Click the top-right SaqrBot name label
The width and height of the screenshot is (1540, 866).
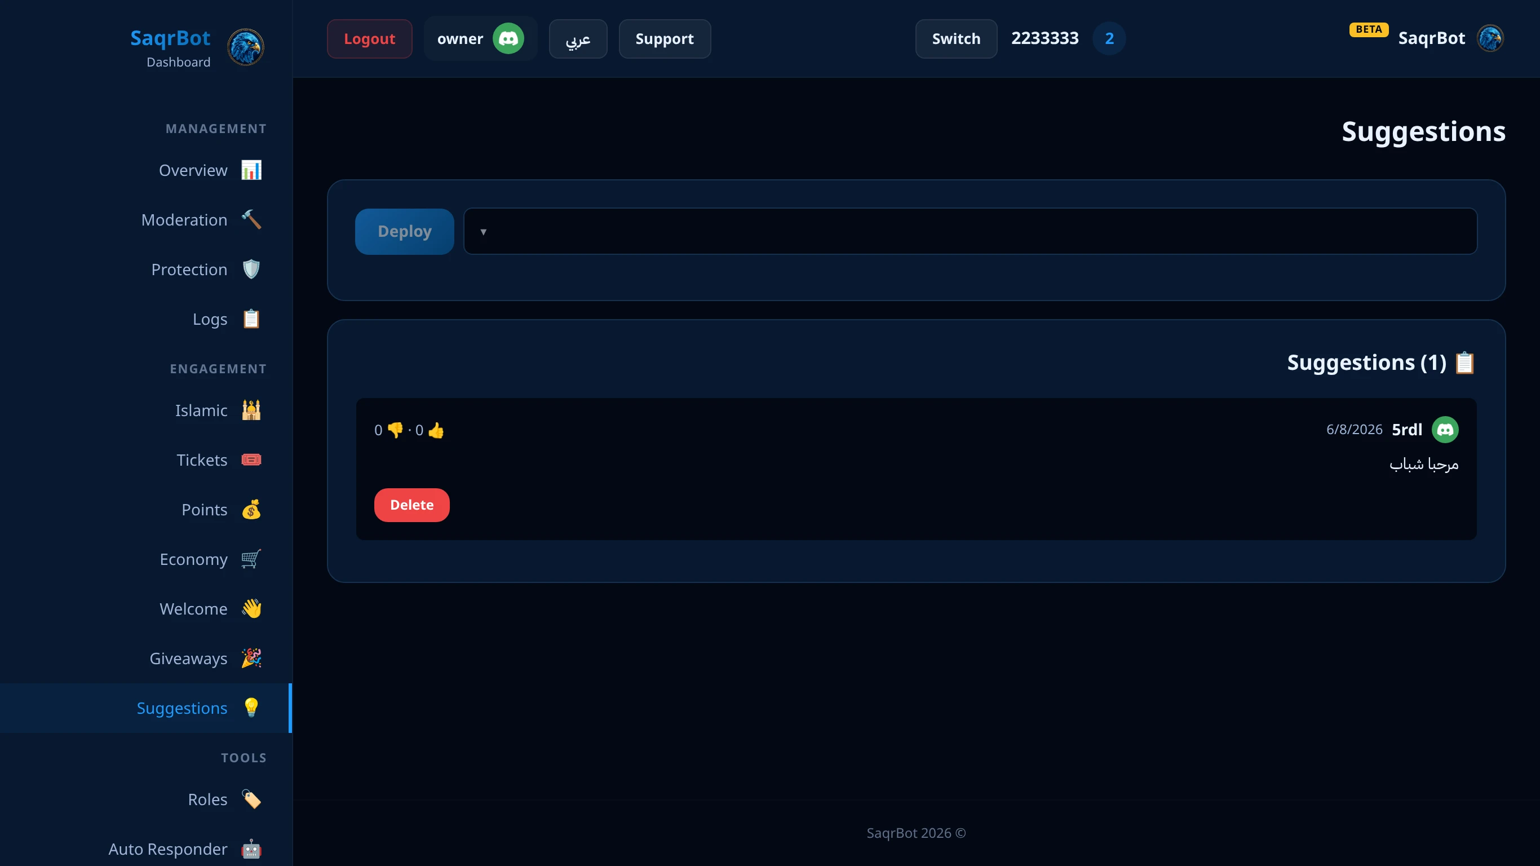tap(1431, 38)
